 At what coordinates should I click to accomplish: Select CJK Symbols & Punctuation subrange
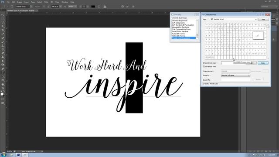tap(183, 25)
